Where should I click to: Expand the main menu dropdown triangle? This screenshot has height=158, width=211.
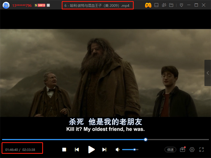click(x=181, y=5)
